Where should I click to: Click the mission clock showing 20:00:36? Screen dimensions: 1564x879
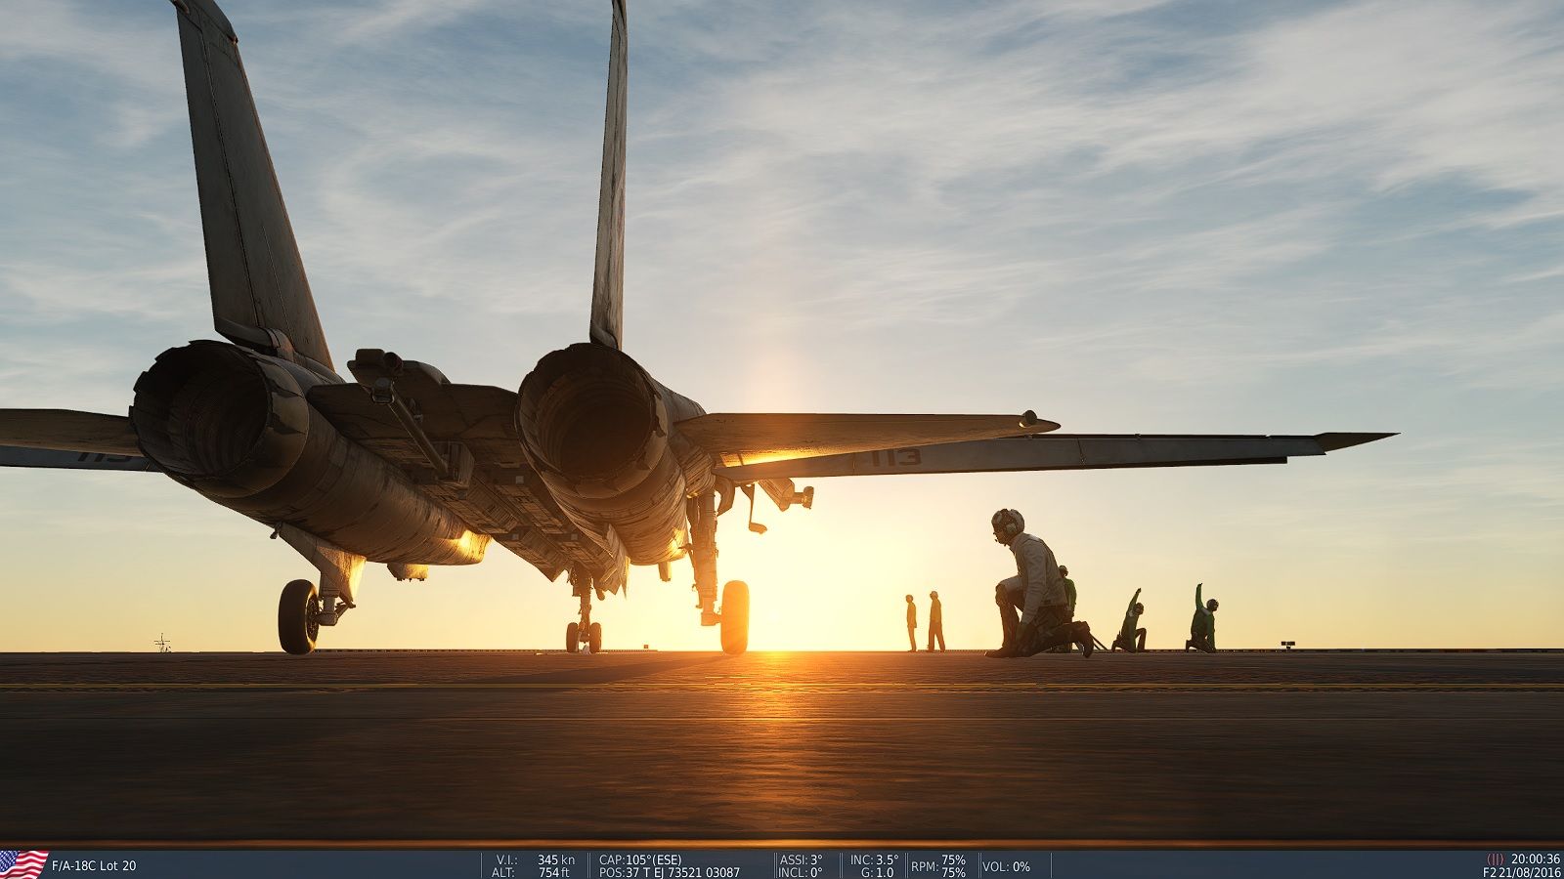[1536, 859]
